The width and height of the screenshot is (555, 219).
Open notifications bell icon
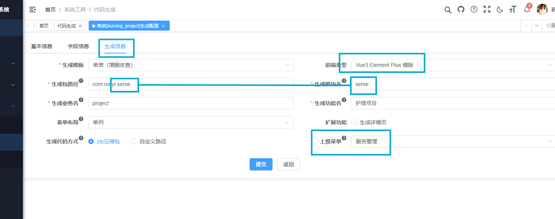pyautogui.click(x=527, y=10)
